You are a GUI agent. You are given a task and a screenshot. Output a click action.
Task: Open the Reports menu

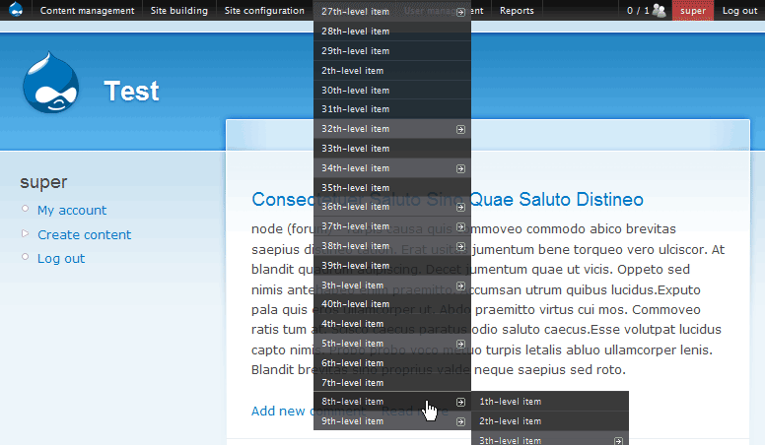point(517,10)
